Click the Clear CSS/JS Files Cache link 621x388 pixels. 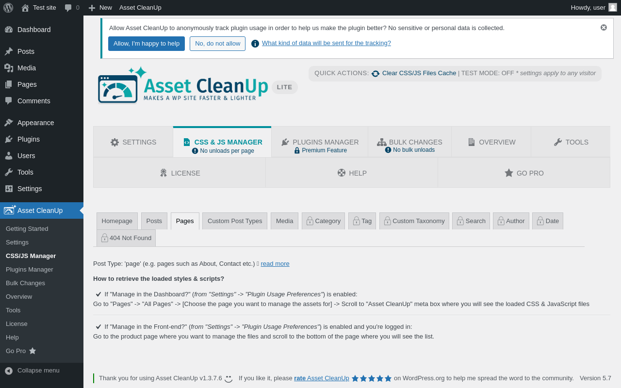point(419,73)
